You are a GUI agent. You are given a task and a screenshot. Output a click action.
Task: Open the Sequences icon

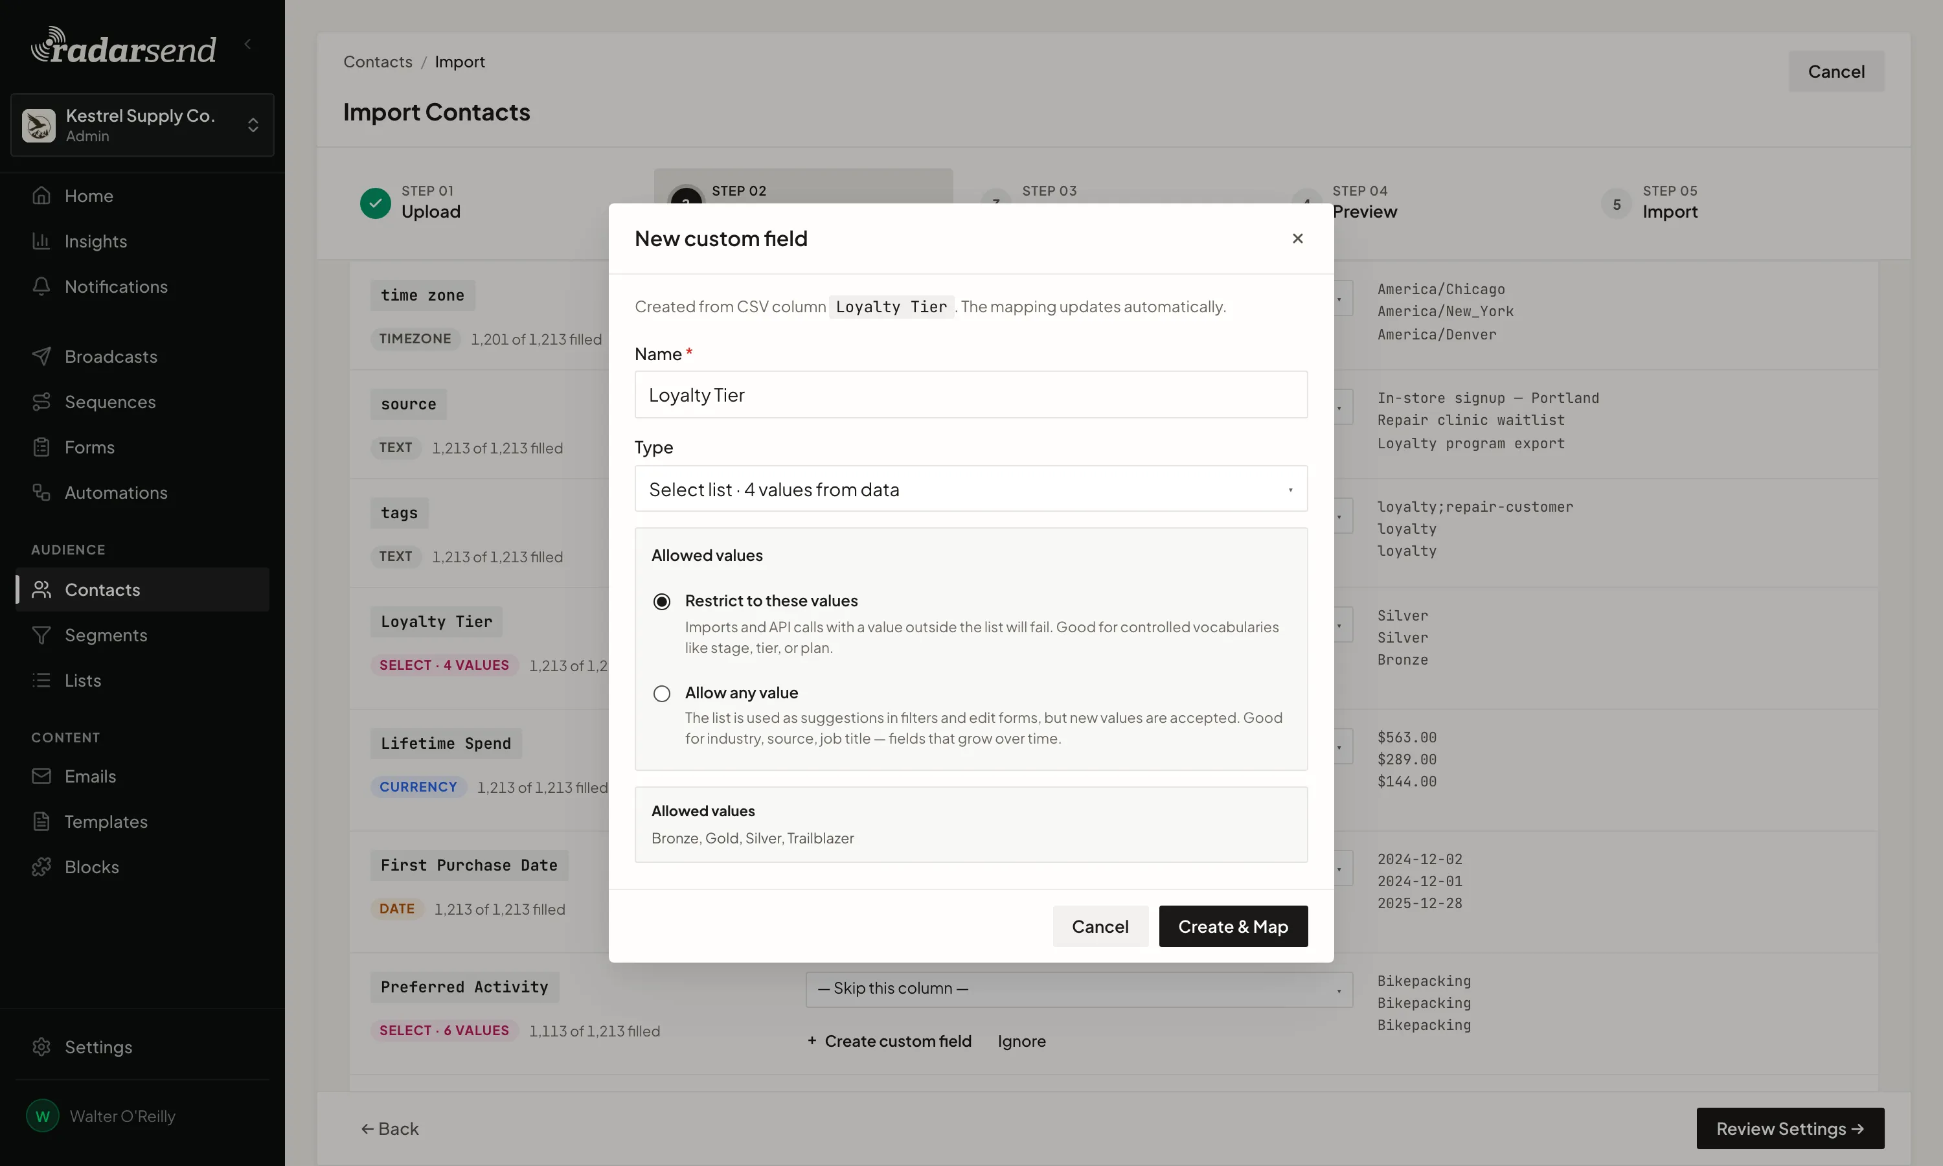41,402
